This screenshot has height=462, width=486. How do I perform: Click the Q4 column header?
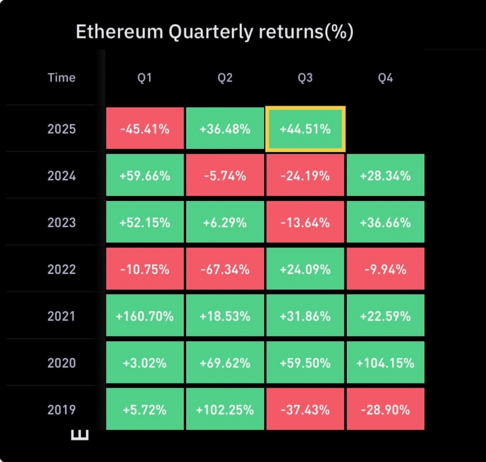[386, 78]
